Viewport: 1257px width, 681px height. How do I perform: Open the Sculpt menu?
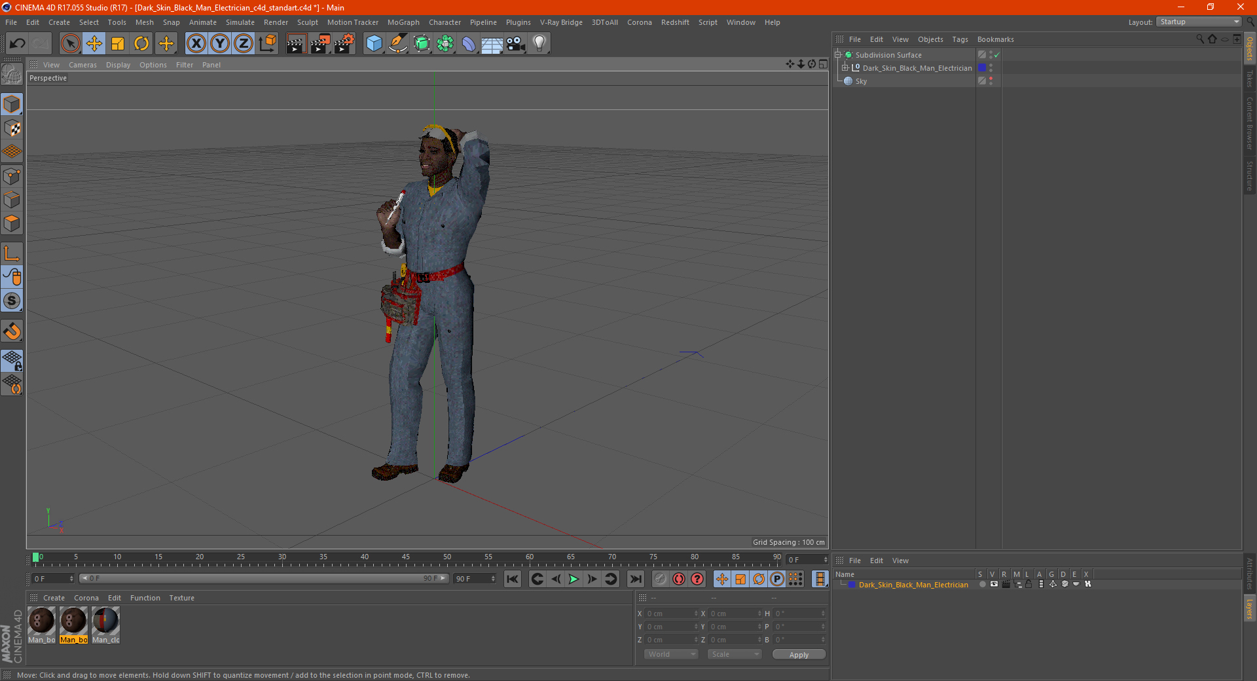tap(308, 22)
